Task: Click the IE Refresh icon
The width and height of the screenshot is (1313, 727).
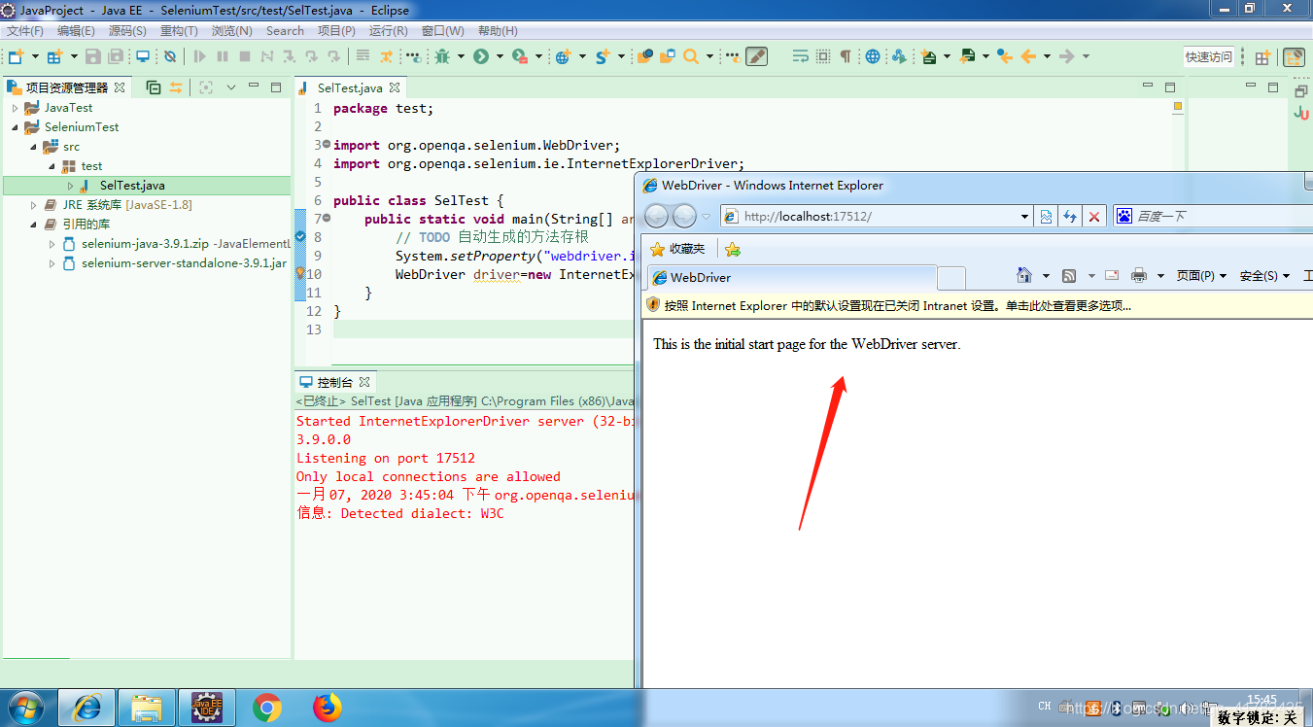Action: coord(1070,216)
